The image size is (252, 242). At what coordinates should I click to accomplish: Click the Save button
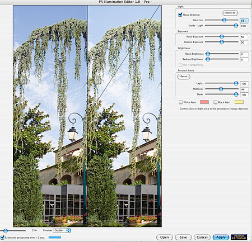click(183, 237)
